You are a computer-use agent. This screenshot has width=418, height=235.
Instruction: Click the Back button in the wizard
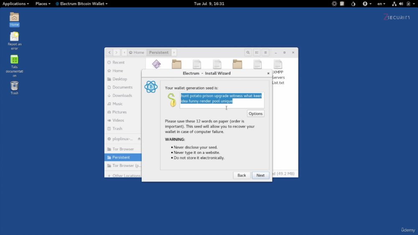242,175
